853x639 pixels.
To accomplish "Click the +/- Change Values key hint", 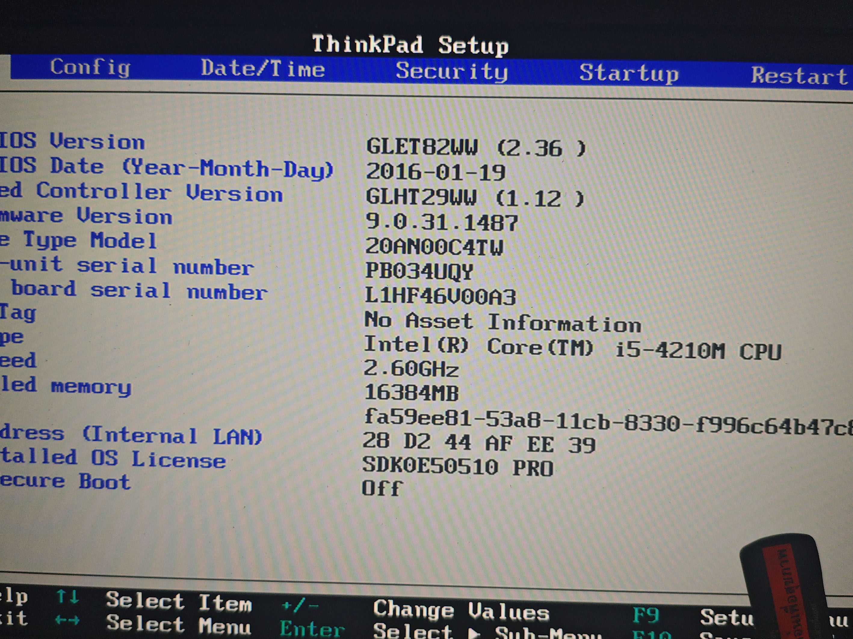I will (300, 606).
